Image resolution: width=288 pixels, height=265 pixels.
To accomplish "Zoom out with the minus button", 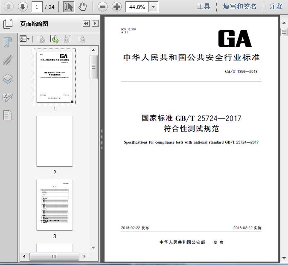I will click(102, 6).
